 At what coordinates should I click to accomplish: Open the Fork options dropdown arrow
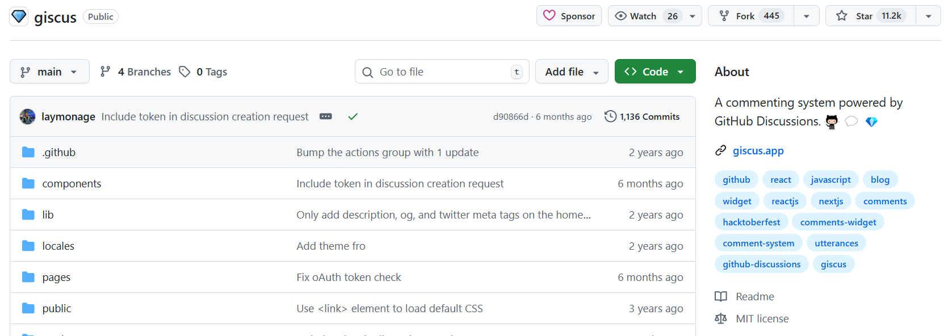[806, 16]
